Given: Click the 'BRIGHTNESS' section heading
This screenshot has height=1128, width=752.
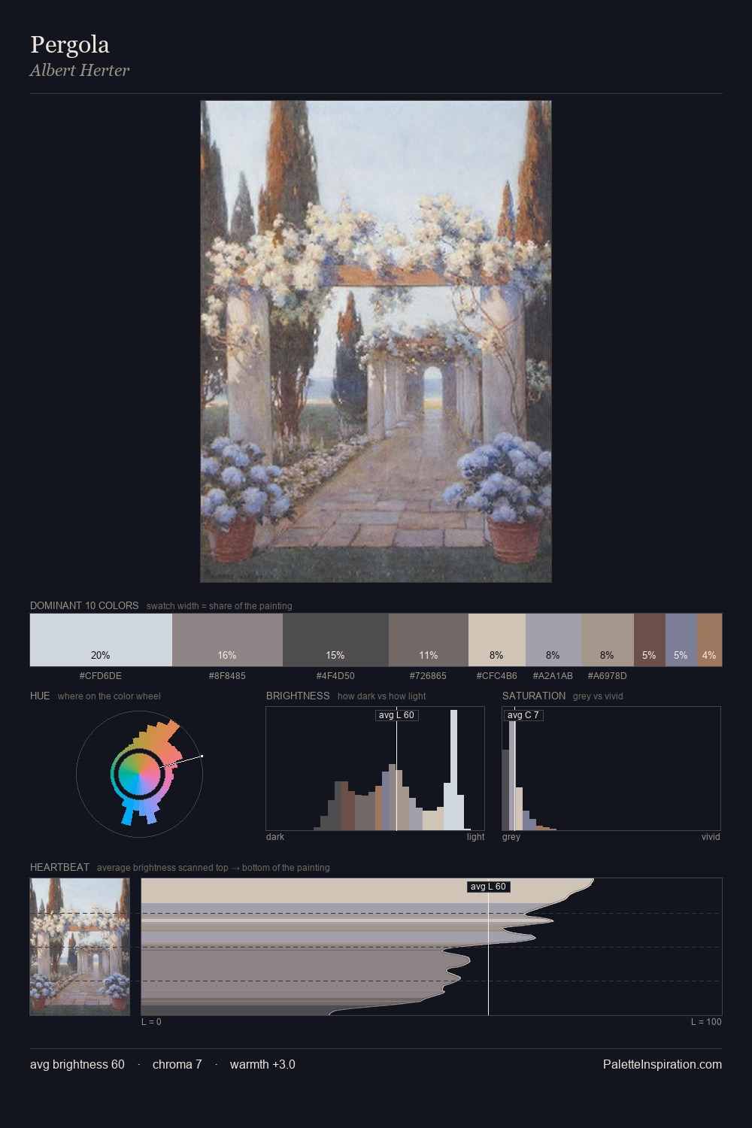Looking at the screenshot, I should pyautogui.click(x=298, y=696).
